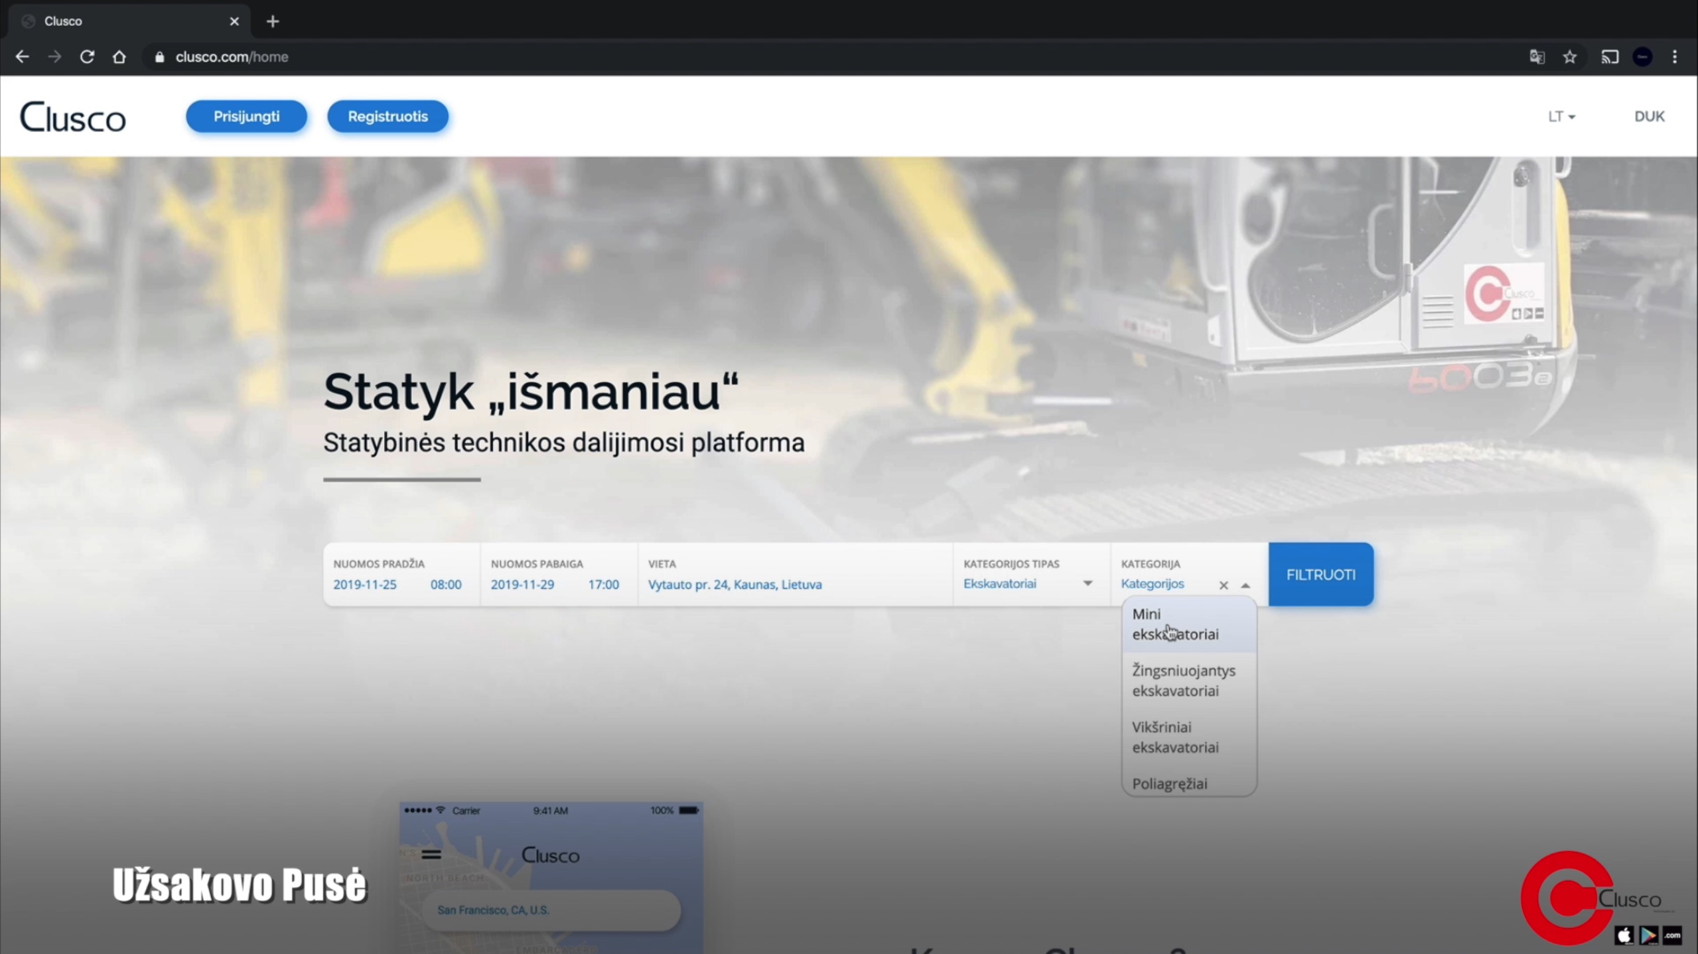This screenshot has width=1698, height=954.
Task: Select Mini ekskavatoriai option
Action: (1189, 624)
